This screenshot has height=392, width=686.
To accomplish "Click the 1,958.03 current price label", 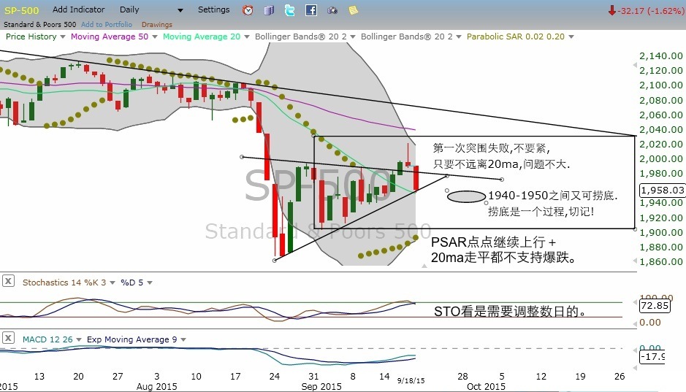I will 662,190.
